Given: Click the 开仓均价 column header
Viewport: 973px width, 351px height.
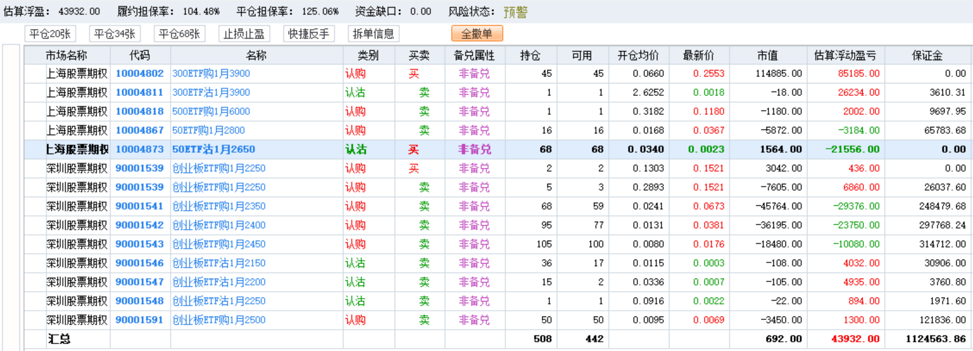Looking at the screenshot, I should [638, 56].
